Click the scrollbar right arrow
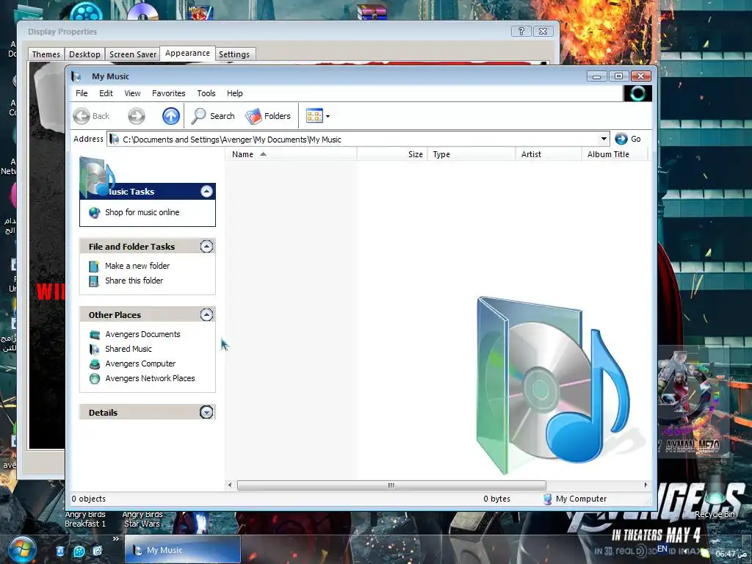The image size is (752, 564). tap(646, 485)
